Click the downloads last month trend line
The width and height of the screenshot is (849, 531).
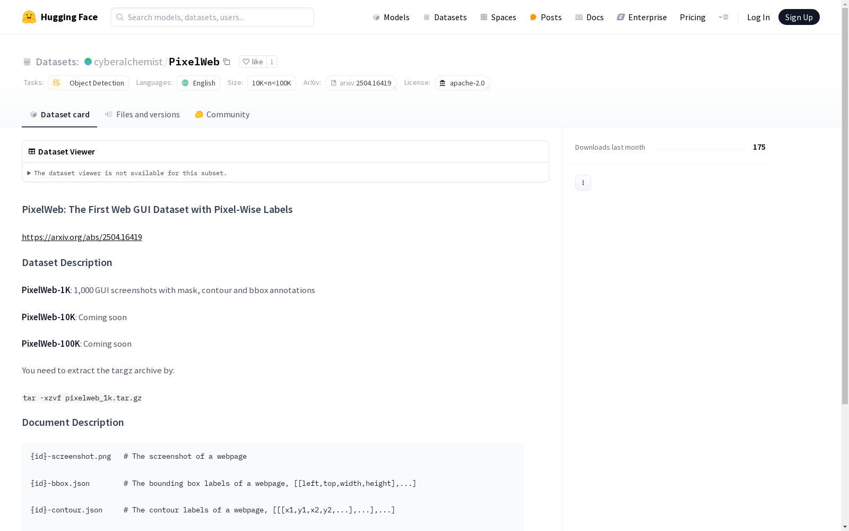coord(699,149)
